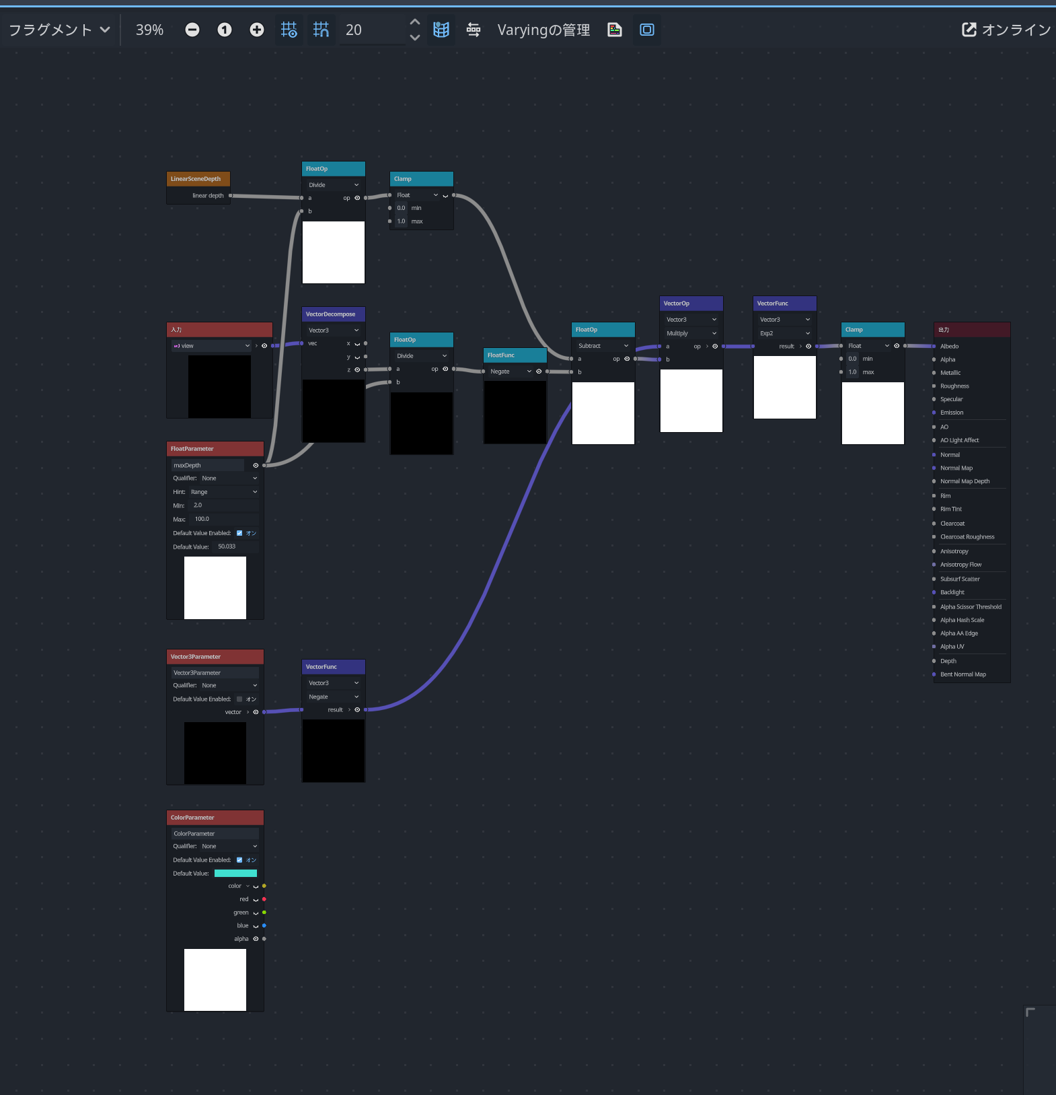Viewport: 1056px width, 1095px height.
Task: Click the Varyingの管理 menu button
Action: pyautogui.click(x=543, y=30)
